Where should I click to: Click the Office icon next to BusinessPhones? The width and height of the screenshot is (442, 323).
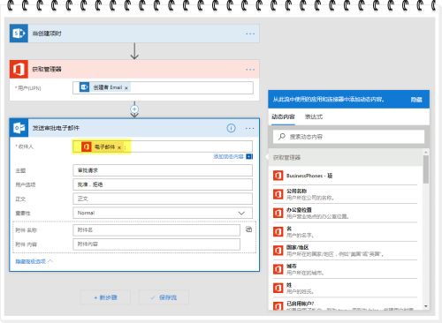(278, 176)
